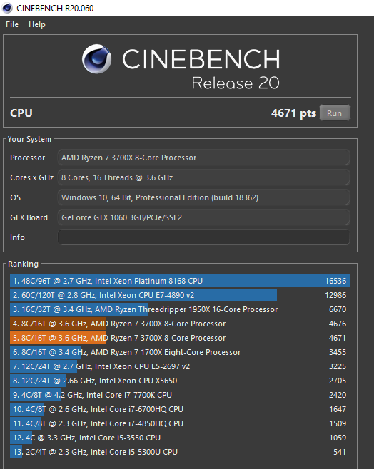This screenshot has width=374, height=469.
Task: Open the Help menu
Action: [x=37, y=24]
